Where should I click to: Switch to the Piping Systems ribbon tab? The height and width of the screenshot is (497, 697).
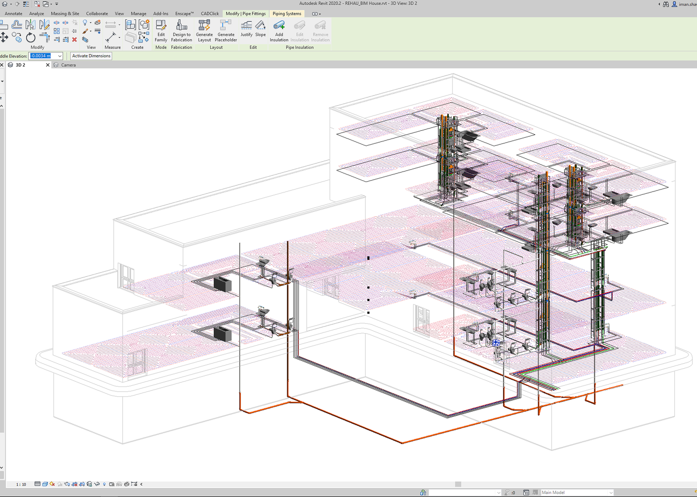(x=286, y=13)
